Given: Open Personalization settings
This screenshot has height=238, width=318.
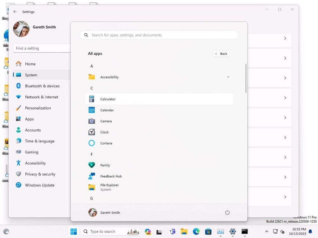Looking at the screenshot, I should (42, 108).
